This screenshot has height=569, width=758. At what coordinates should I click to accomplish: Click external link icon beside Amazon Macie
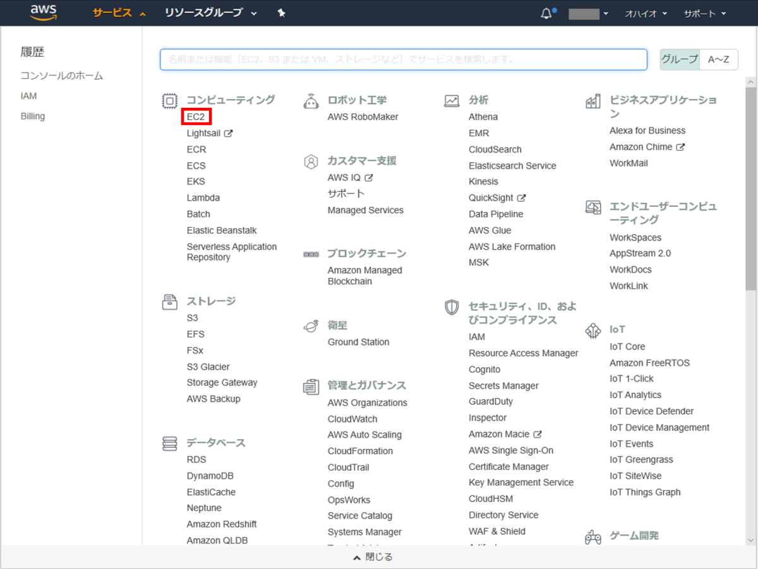coord(538,434)
